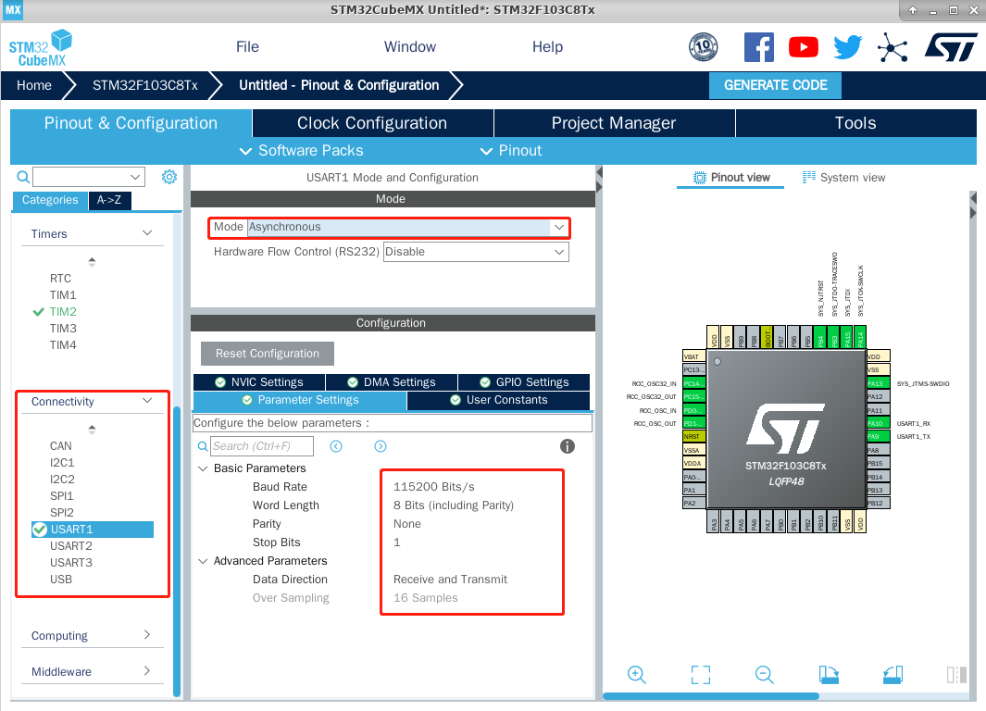Image resolution: width=986 pixels, height=711 pixels.
Task: Open the category search combo box
Action: point(89,177)
